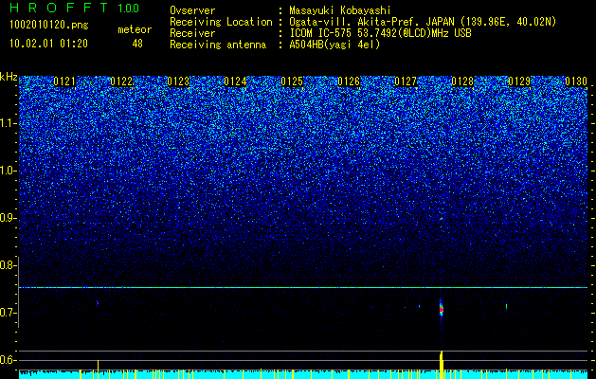The image size is (596, 379).
Task: Select the 0.7 frequency axis label
Action: [x=8, y=313]
